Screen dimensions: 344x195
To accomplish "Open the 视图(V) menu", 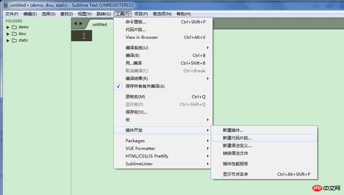I will [85, 14].
